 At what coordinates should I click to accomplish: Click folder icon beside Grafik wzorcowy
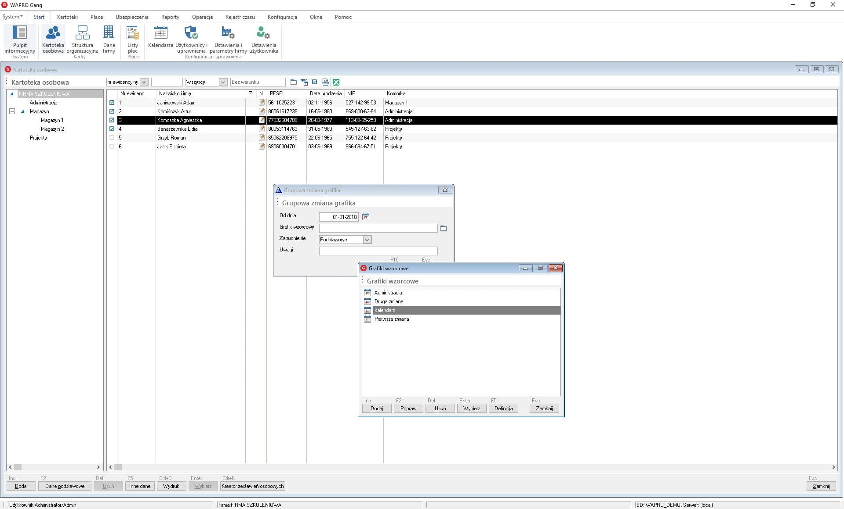coord(444,228)
